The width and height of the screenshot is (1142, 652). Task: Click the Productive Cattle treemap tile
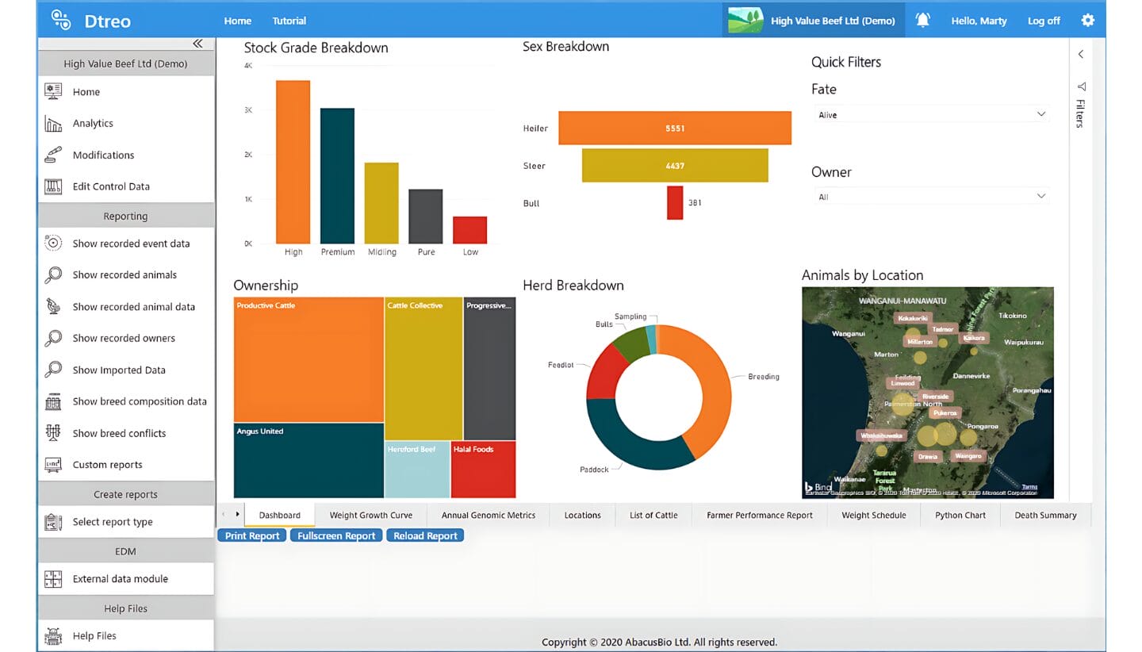[x=308, y=359]
